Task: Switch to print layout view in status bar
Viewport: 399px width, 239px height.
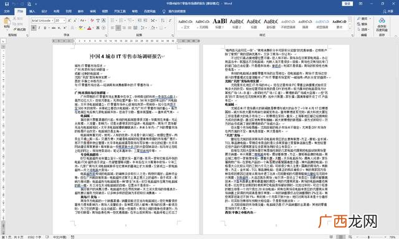Action: click(340, 237)
